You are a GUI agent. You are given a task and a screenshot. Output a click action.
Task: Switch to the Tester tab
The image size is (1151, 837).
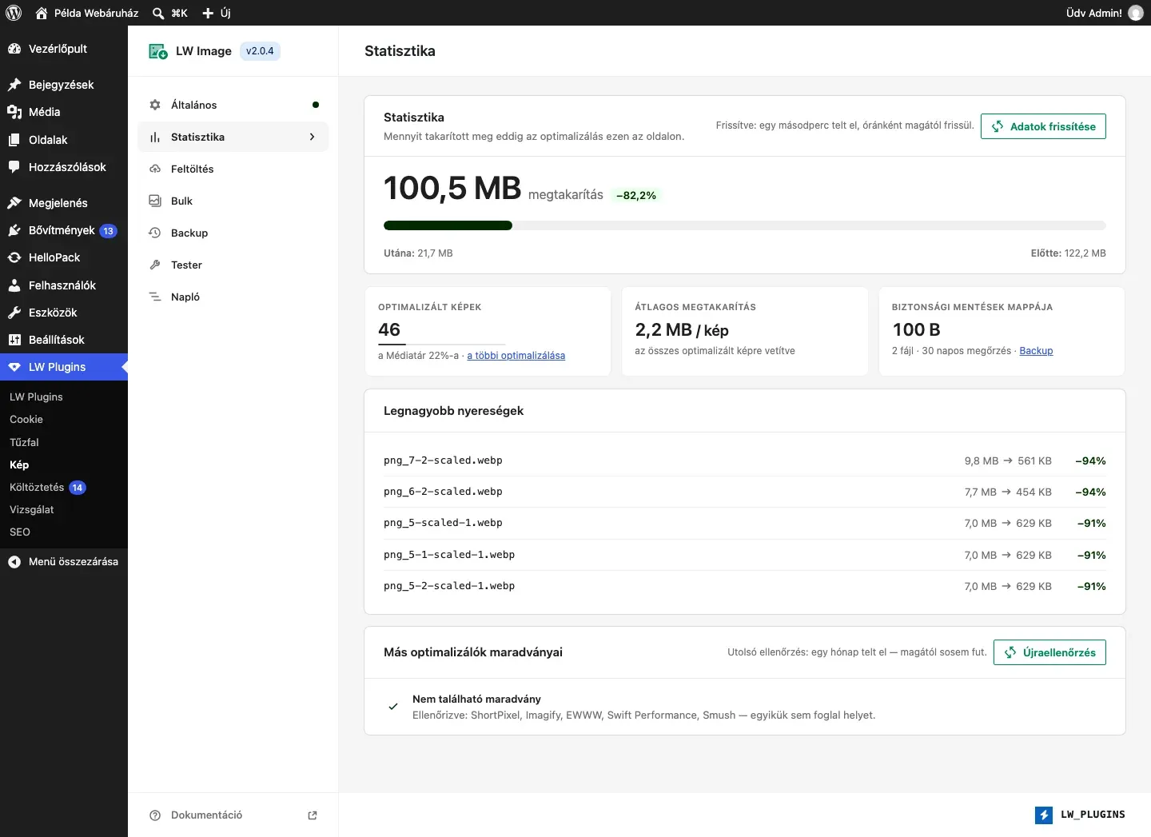(x=233, y=265)
